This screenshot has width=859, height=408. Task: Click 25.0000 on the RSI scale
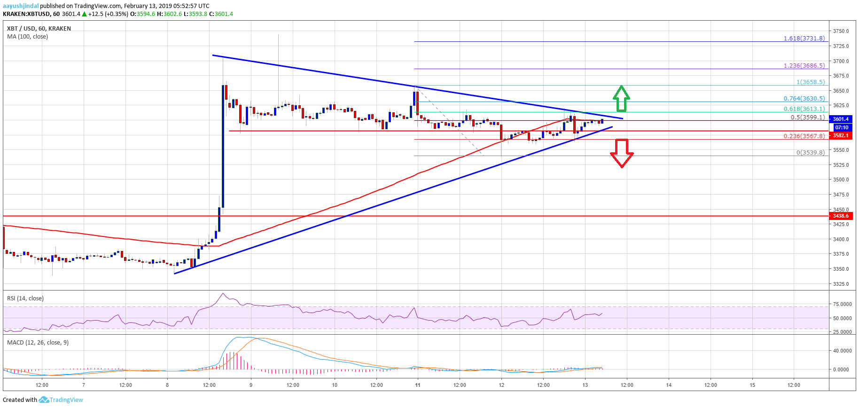842,332
